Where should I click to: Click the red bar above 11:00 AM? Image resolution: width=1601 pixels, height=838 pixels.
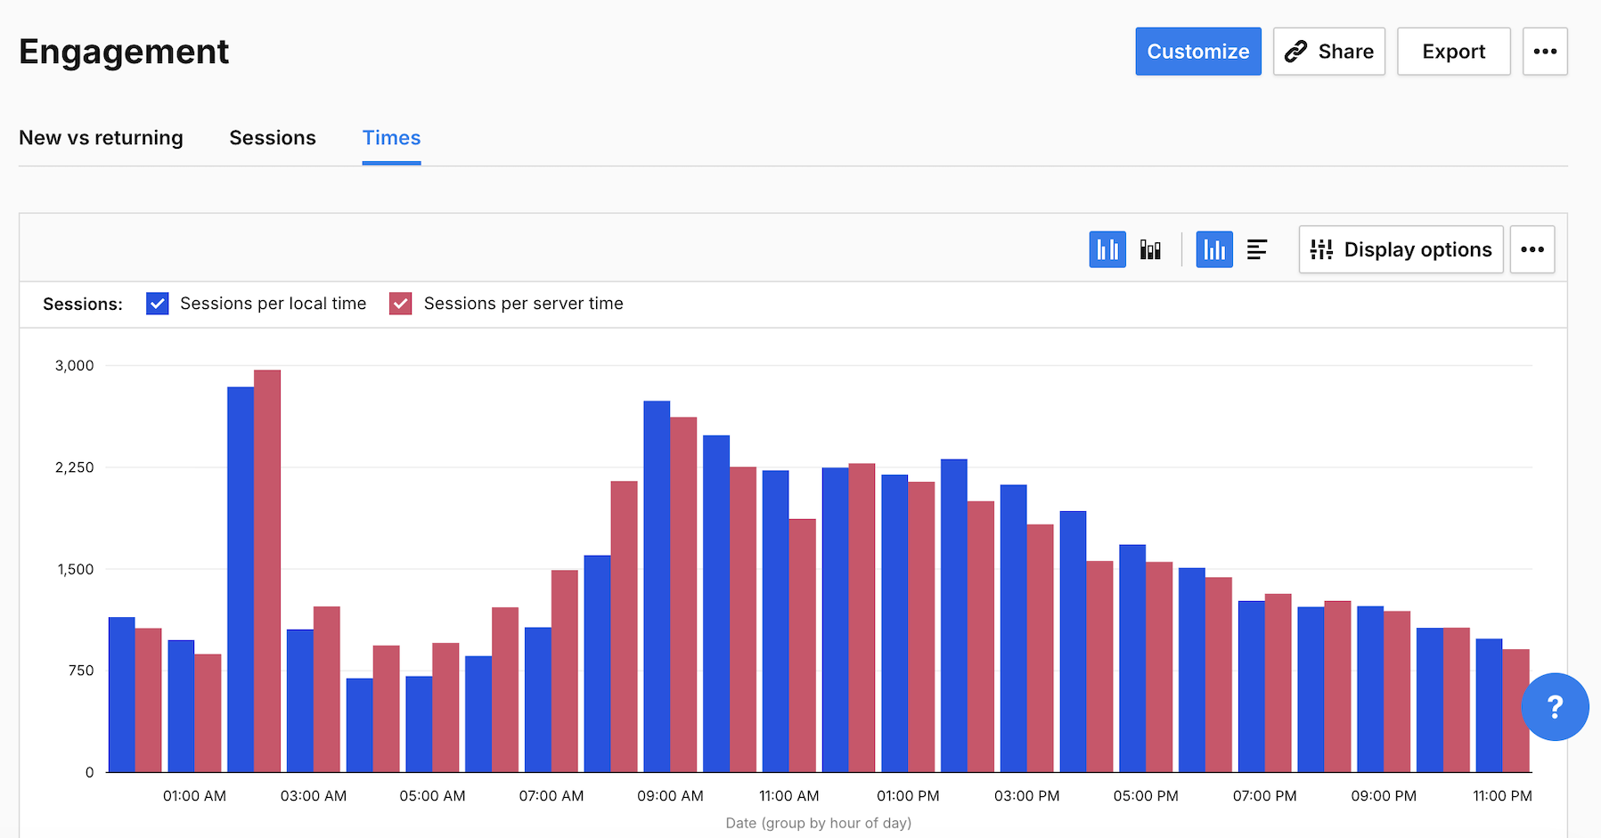tap(803, 646)
